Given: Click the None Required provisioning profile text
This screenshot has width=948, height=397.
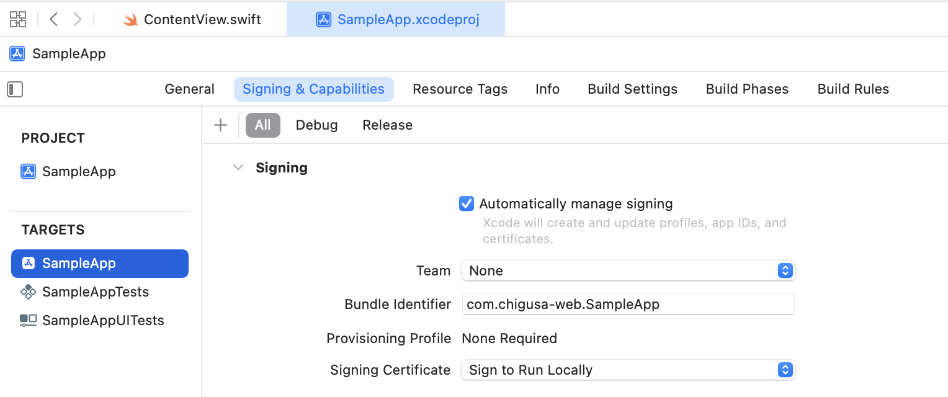Looking at the screenshot, I should [509, 339].
